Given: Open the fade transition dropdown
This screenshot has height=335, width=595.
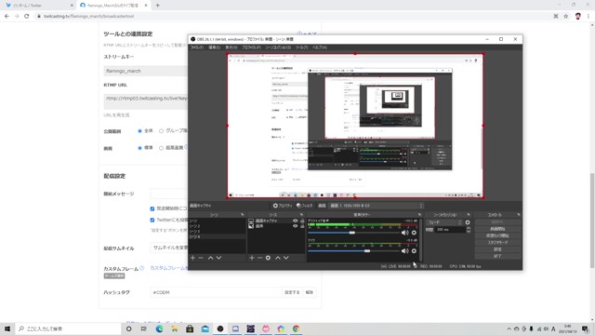Looking at the screenshot, I should pyautogui.click(x=444, y=222).
